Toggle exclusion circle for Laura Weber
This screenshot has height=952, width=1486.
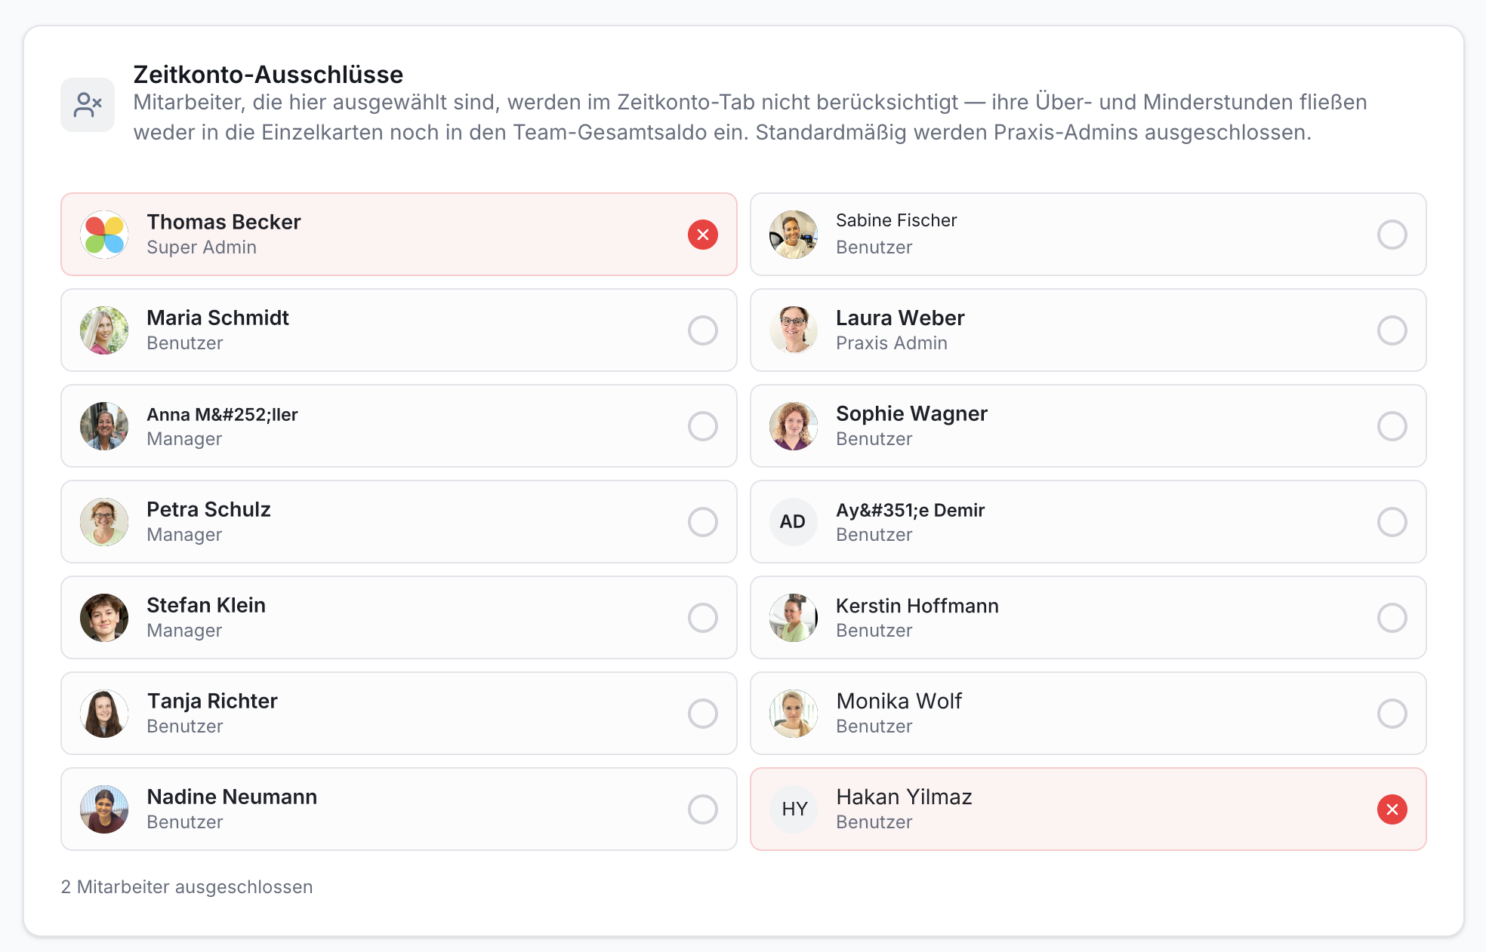point(1392,330)
